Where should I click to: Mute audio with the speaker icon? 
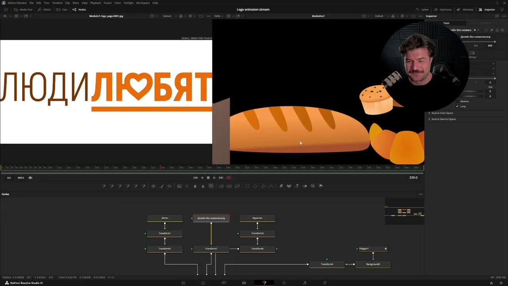coord(30,178)
